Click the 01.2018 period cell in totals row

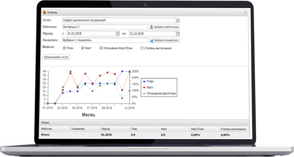tap(106, 135)
